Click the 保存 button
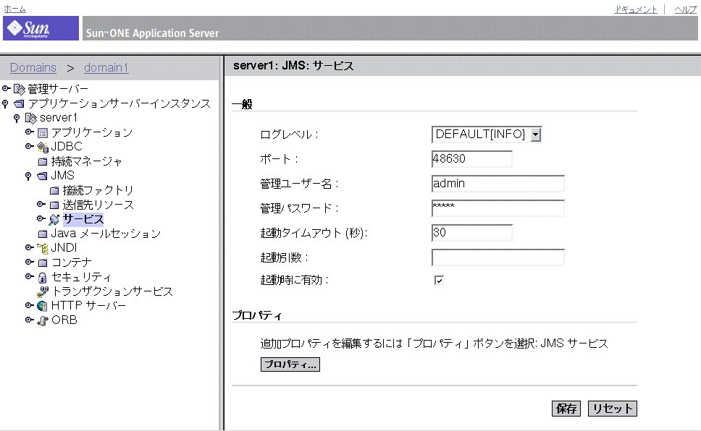The image size is (701, 431). coord(566,409)
